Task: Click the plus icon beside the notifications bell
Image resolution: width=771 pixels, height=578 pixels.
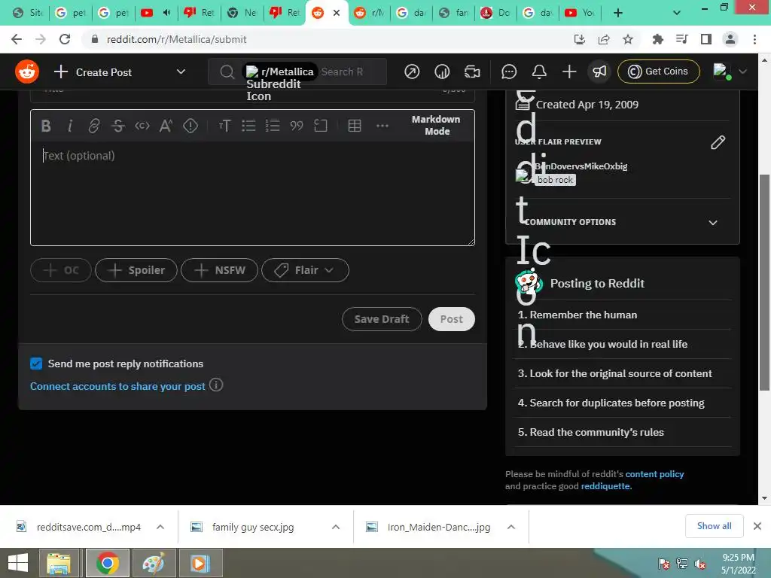Action: point(569,71)
